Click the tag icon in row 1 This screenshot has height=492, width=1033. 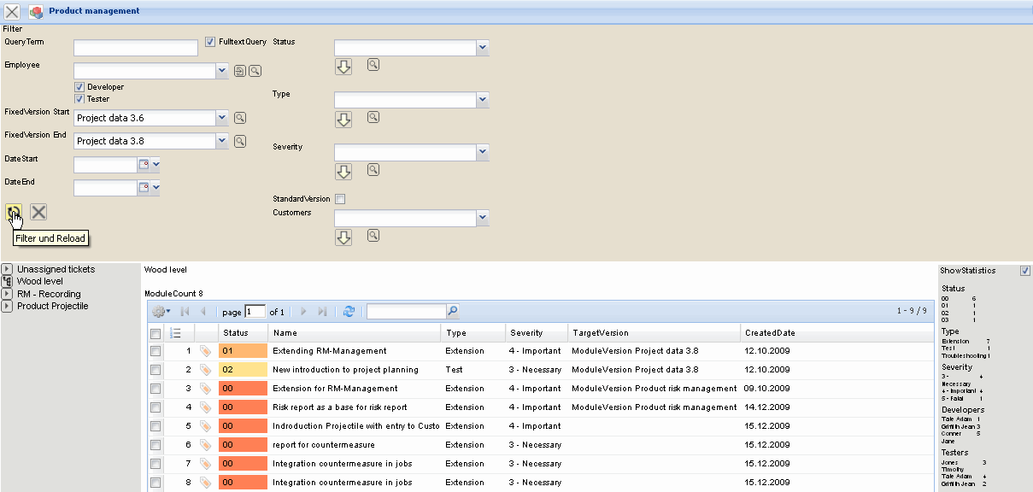click(205, 351)
